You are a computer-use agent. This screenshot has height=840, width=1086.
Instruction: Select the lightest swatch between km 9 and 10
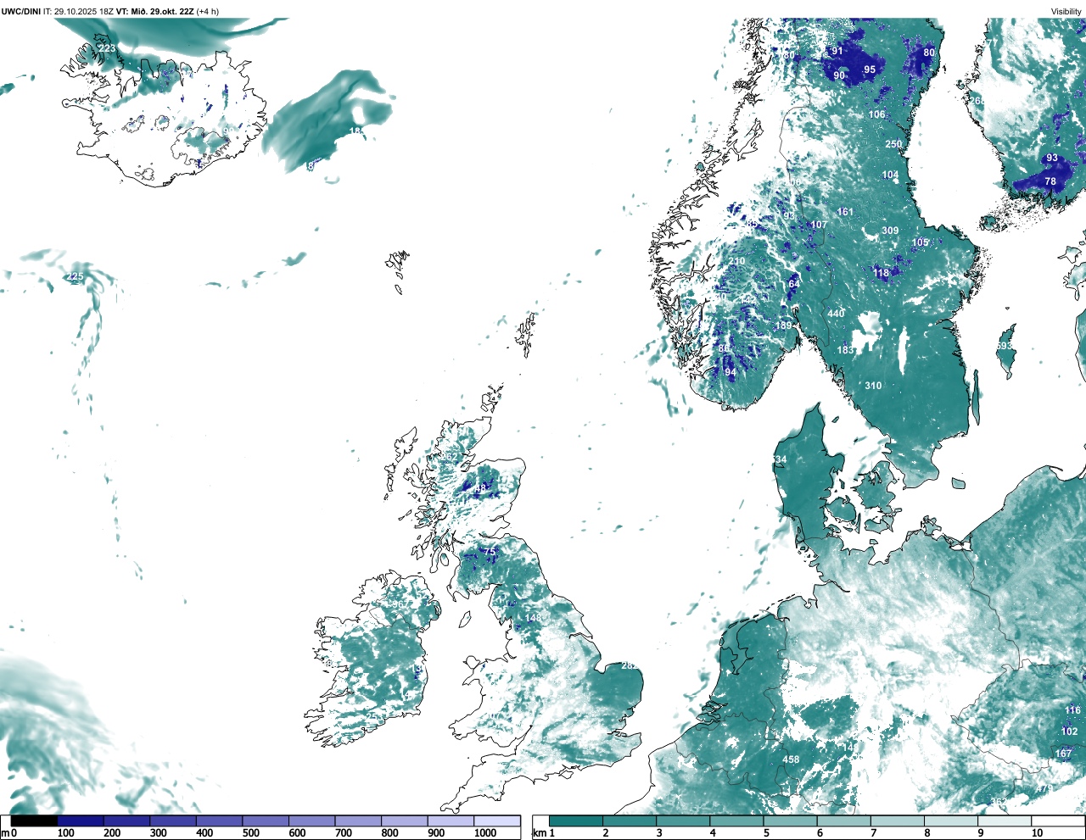click(1005, 821)
